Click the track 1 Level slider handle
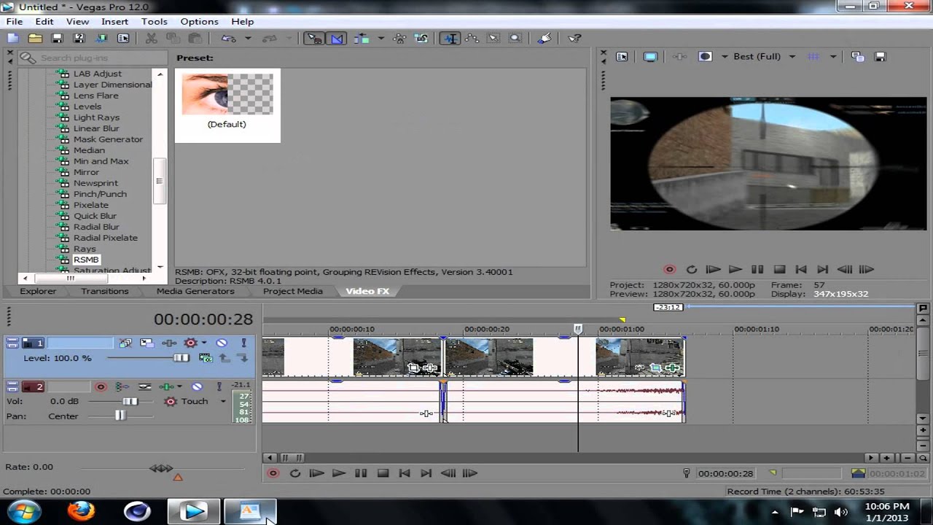This screenshot has height=525, width=933. point(181,358)
